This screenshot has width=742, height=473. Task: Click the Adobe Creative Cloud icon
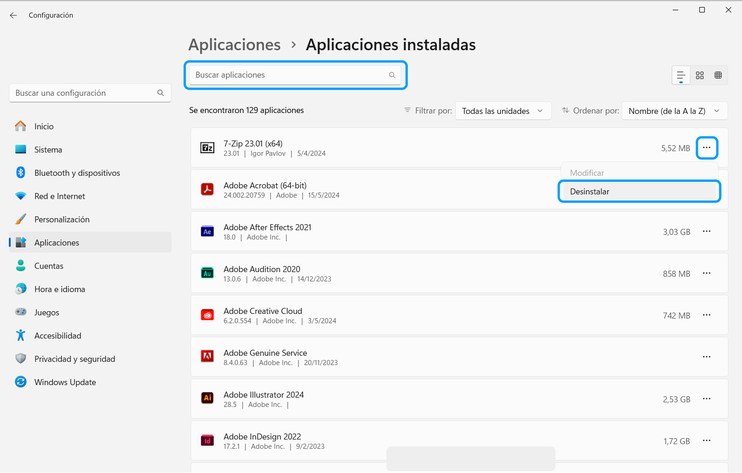pyautogui.click(x=207, y=315)
